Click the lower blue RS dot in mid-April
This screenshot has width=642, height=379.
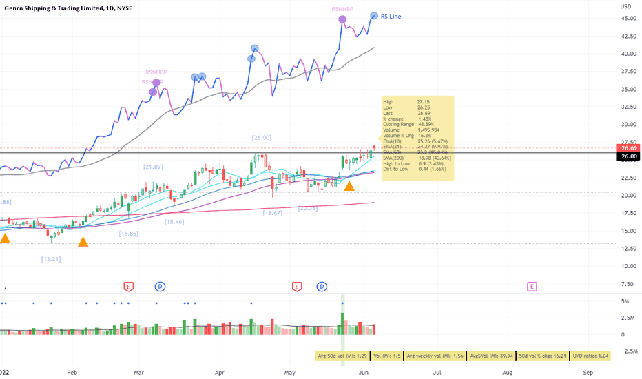tap(251, 59)
